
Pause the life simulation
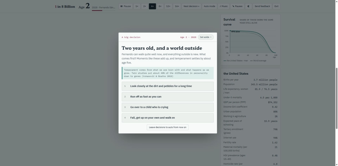click(126, 6)
